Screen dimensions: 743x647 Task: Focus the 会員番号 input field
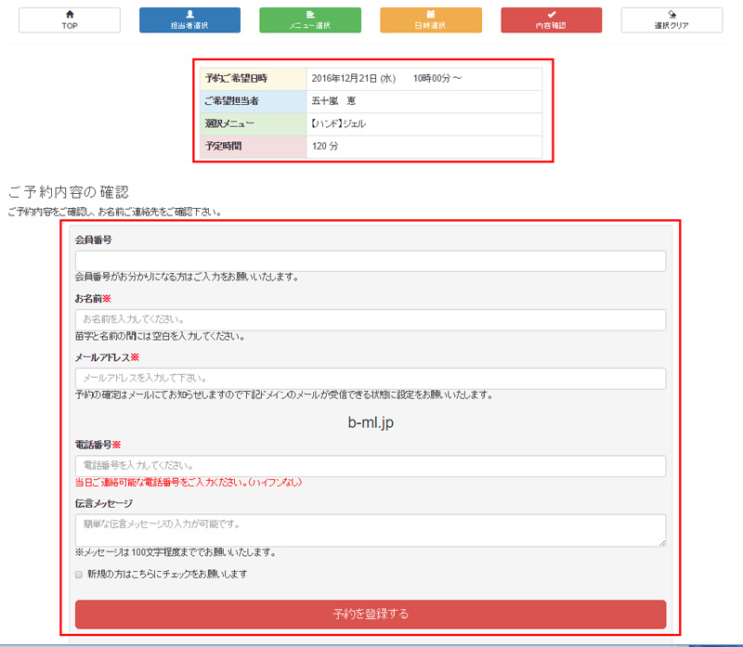coord(370,261)
